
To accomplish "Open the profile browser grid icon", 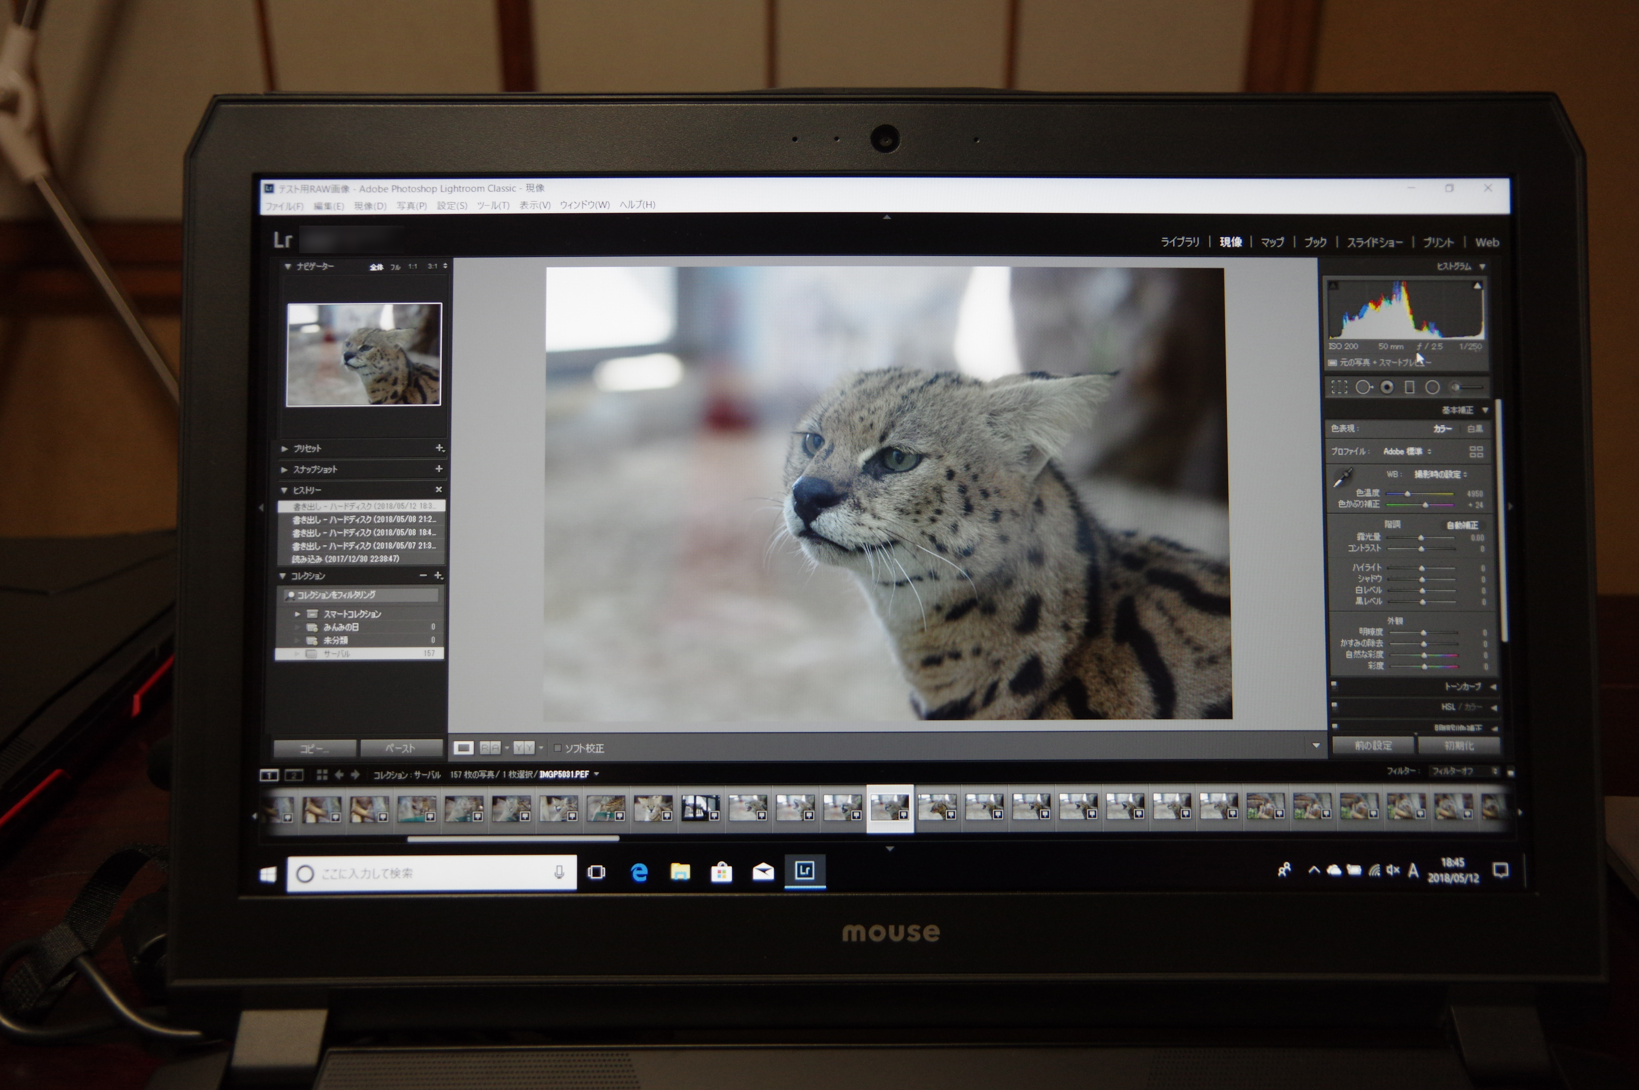I will [x=1476, y=452].
